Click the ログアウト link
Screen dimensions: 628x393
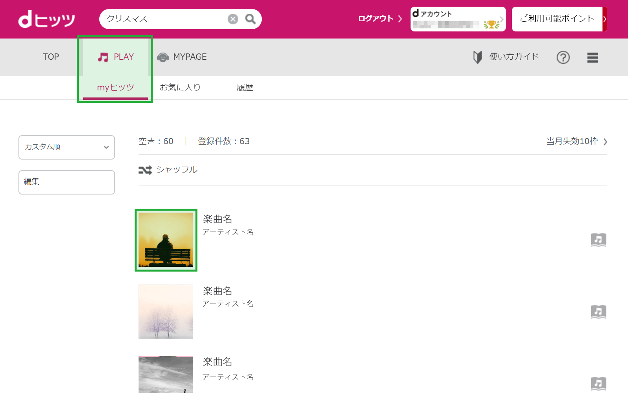point(380,18)
